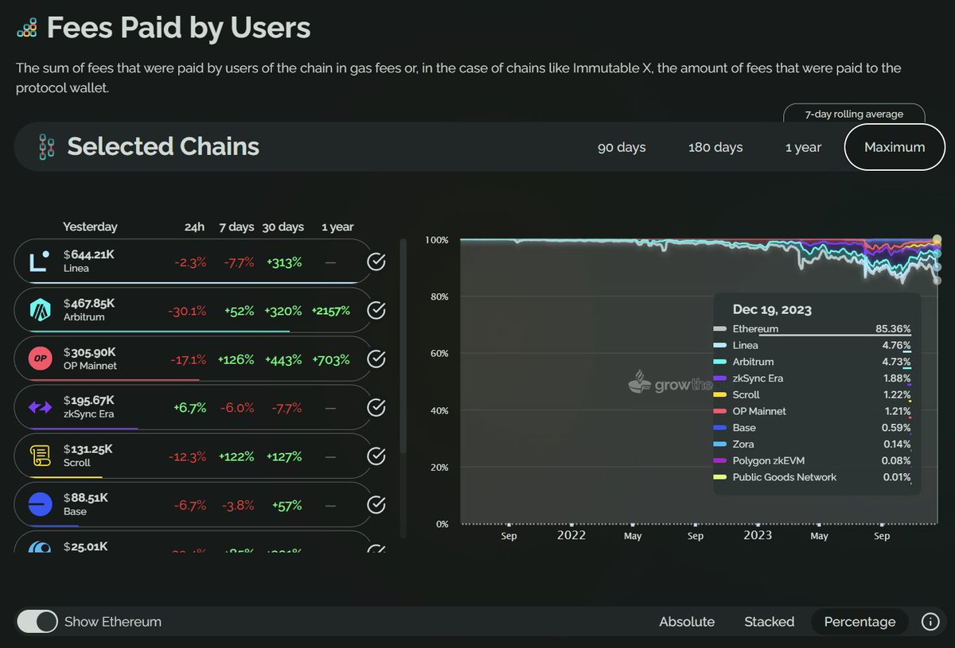Select the Maximum timespan
The width and height of the screenshot is (955, 648).
click(895, 147)
